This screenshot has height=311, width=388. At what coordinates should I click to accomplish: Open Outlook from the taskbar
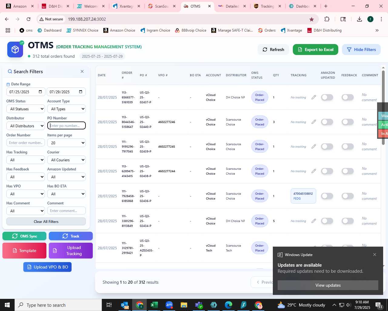[x=125, y=305]
